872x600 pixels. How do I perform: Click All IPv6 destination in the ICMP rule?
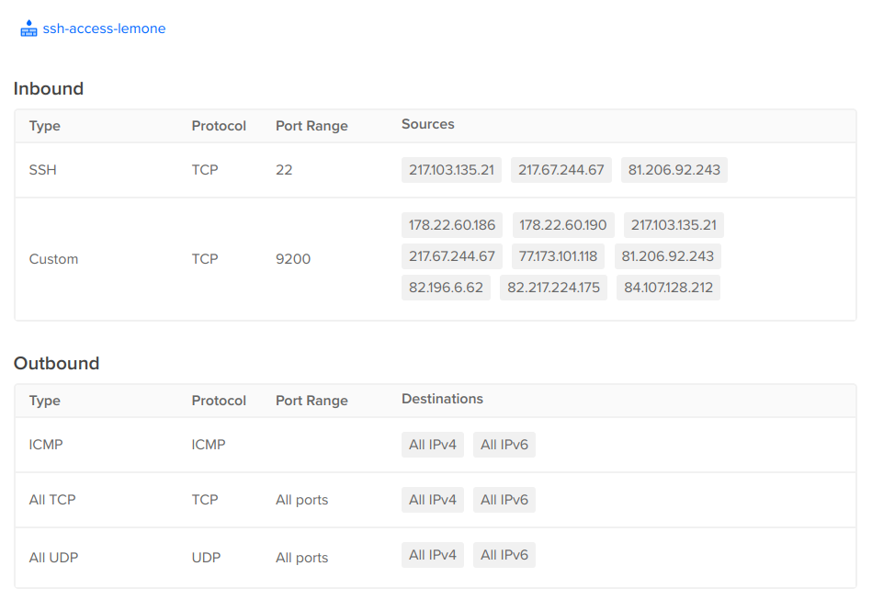(504, 444)
